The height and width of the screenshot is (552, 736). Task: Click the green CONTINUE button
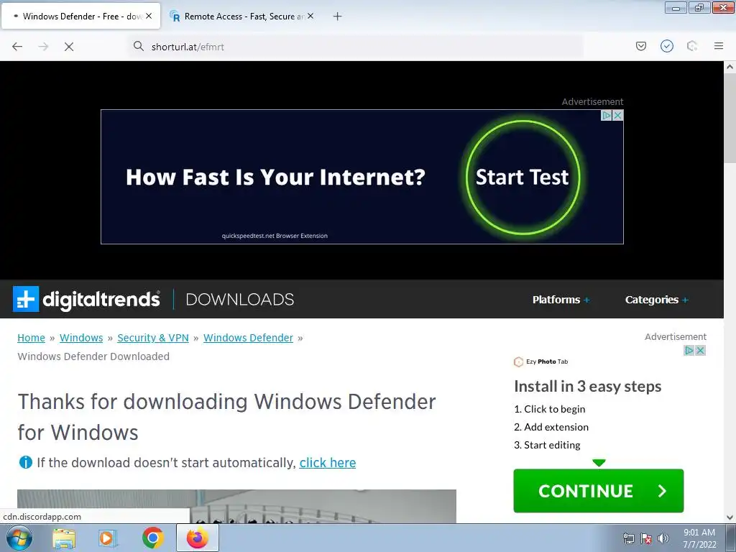pyautogui.click(x=599, y=490)
